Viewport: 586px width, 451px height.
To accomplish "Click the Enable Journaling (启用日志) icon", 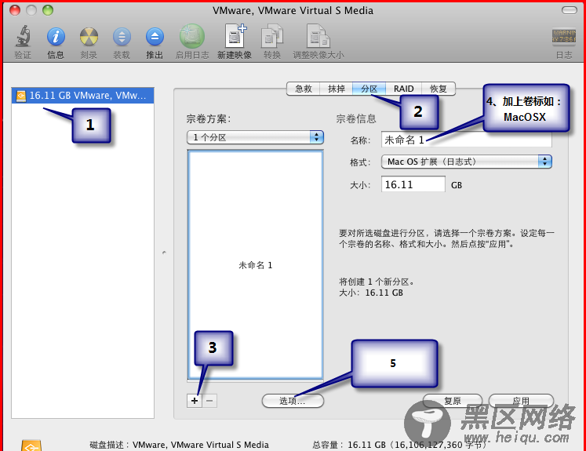I will click(x=191, y=37).
